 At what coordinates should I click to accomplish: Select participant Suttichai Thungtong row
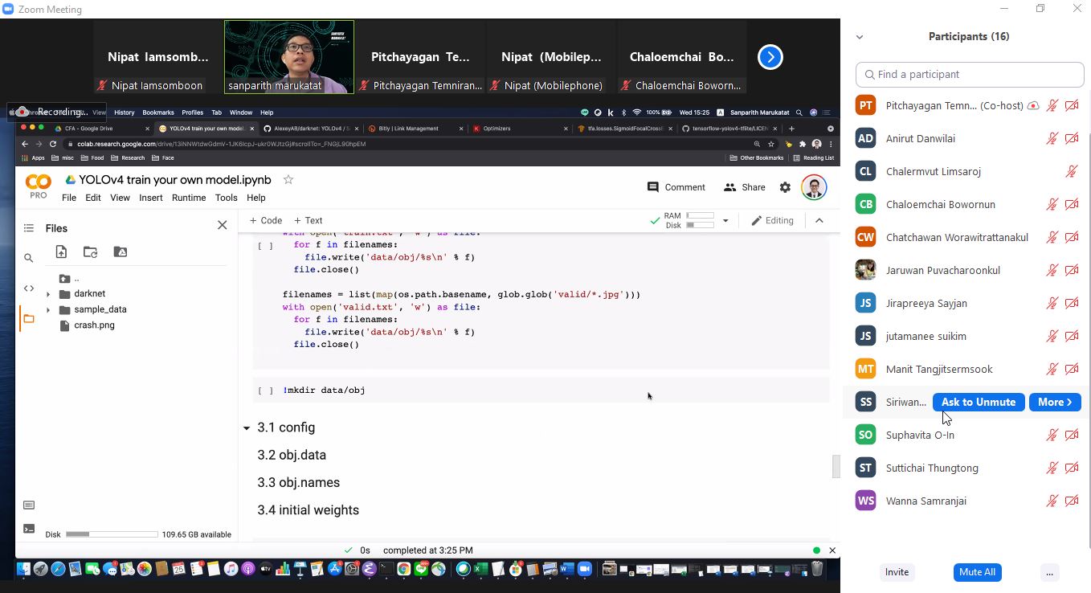(x=968, y=468)
